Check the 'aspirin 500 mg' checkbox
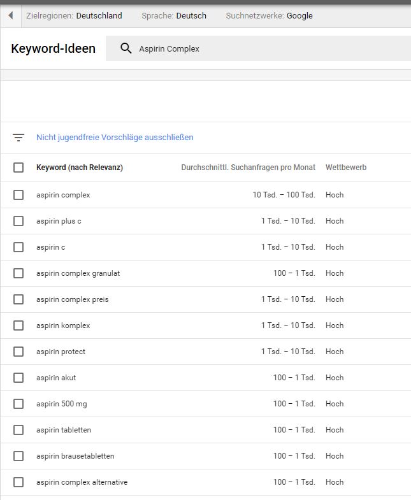 (18, 404)
